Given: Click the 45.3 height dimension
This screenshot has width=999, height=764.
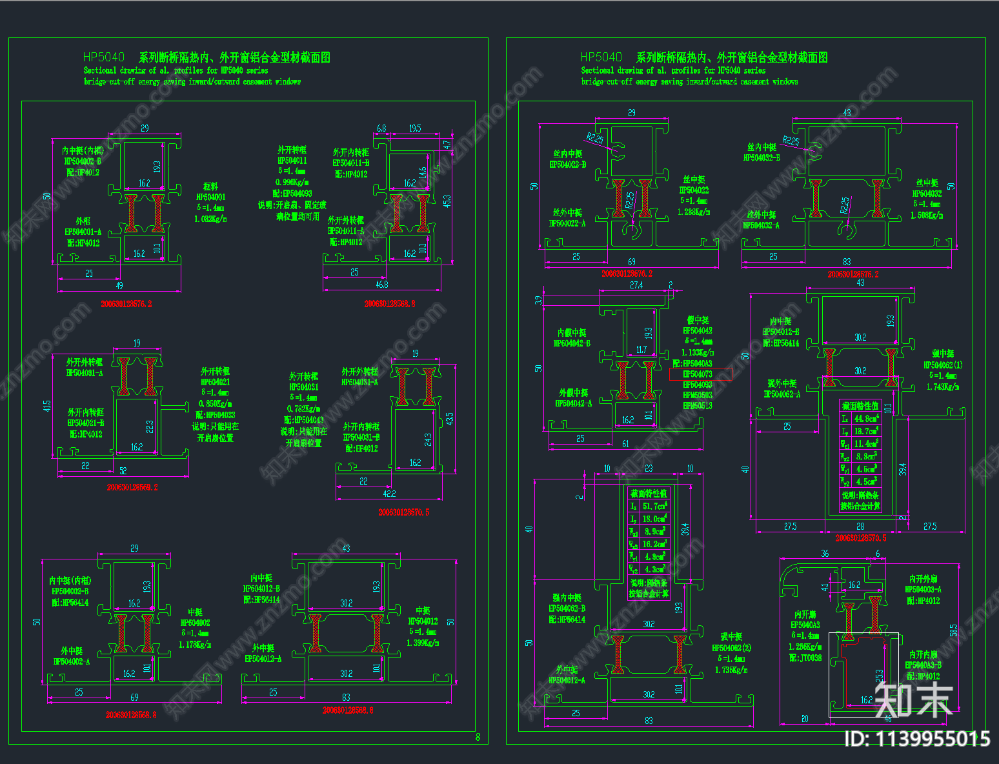Looking at the screenshot, I should pyautogui.click(x=447, y=201).
